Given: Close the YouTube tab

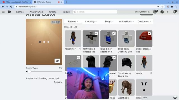Looking at the screenshot, I should click(30, 2).
